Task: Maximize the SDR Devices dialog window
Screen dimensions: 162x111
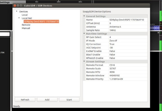Action: click(21, 6)
